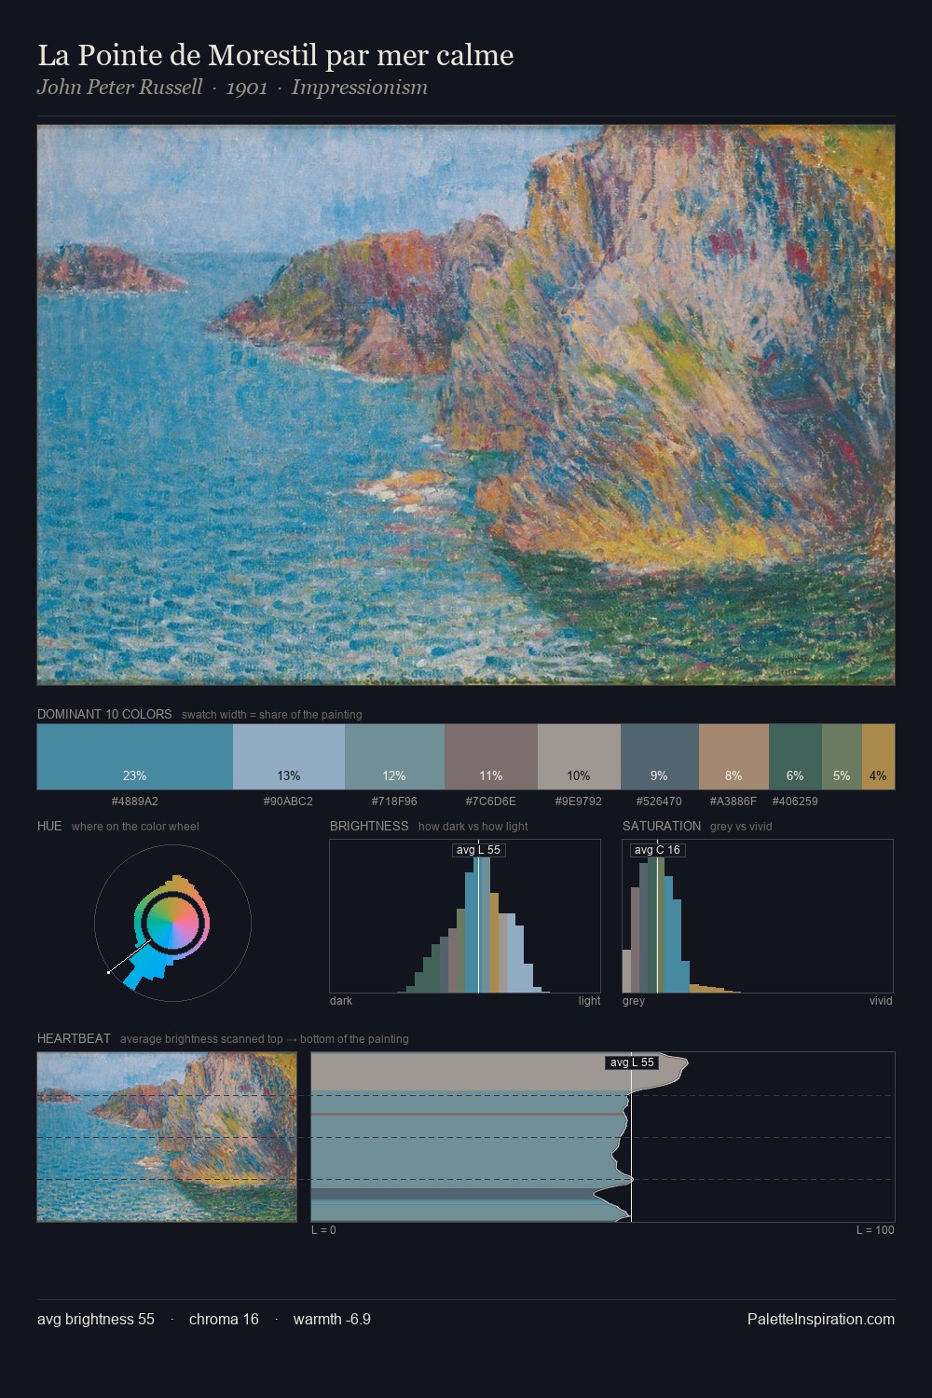Select the hex code #7C6D6E
932x1398 pixels.
[x=491, y=802]
